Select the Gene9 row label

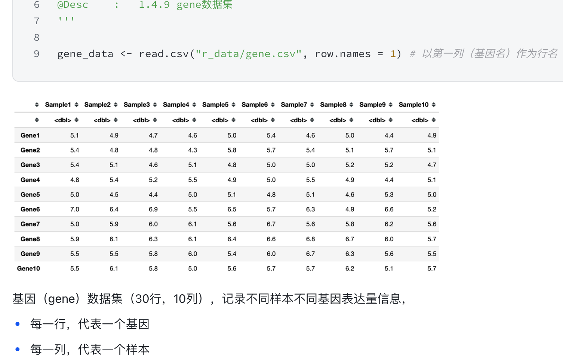30,254
